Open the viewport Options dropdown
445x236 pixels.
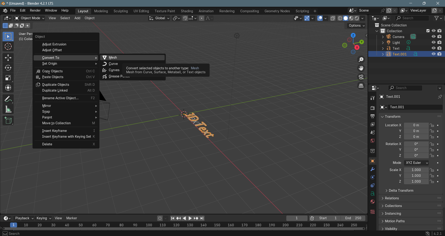(356, 25)
